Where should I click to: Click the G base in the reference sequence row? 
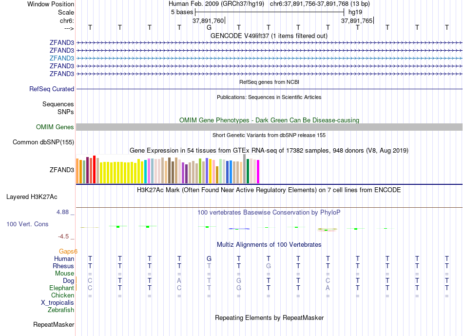click(209, 27)
